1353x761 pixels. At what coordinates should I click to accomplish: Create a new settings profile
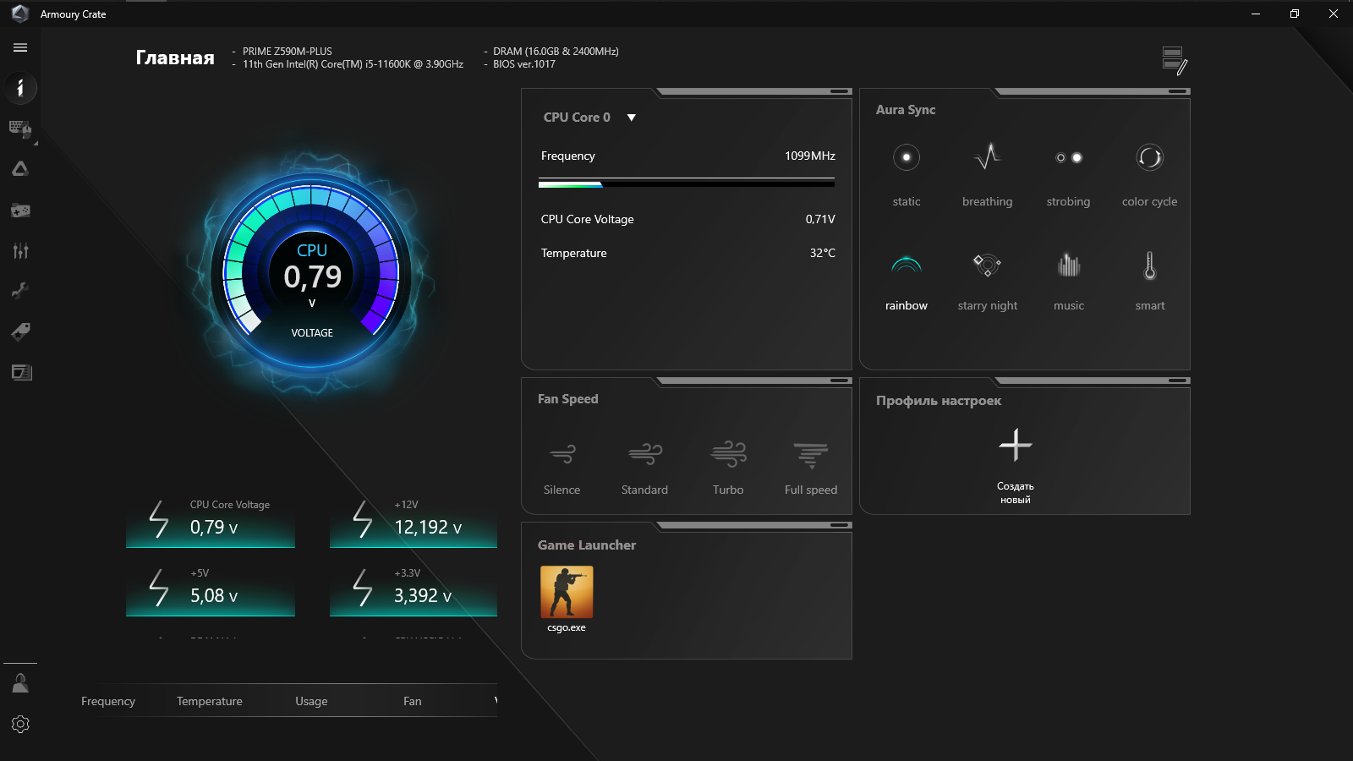coord(1016,465)
